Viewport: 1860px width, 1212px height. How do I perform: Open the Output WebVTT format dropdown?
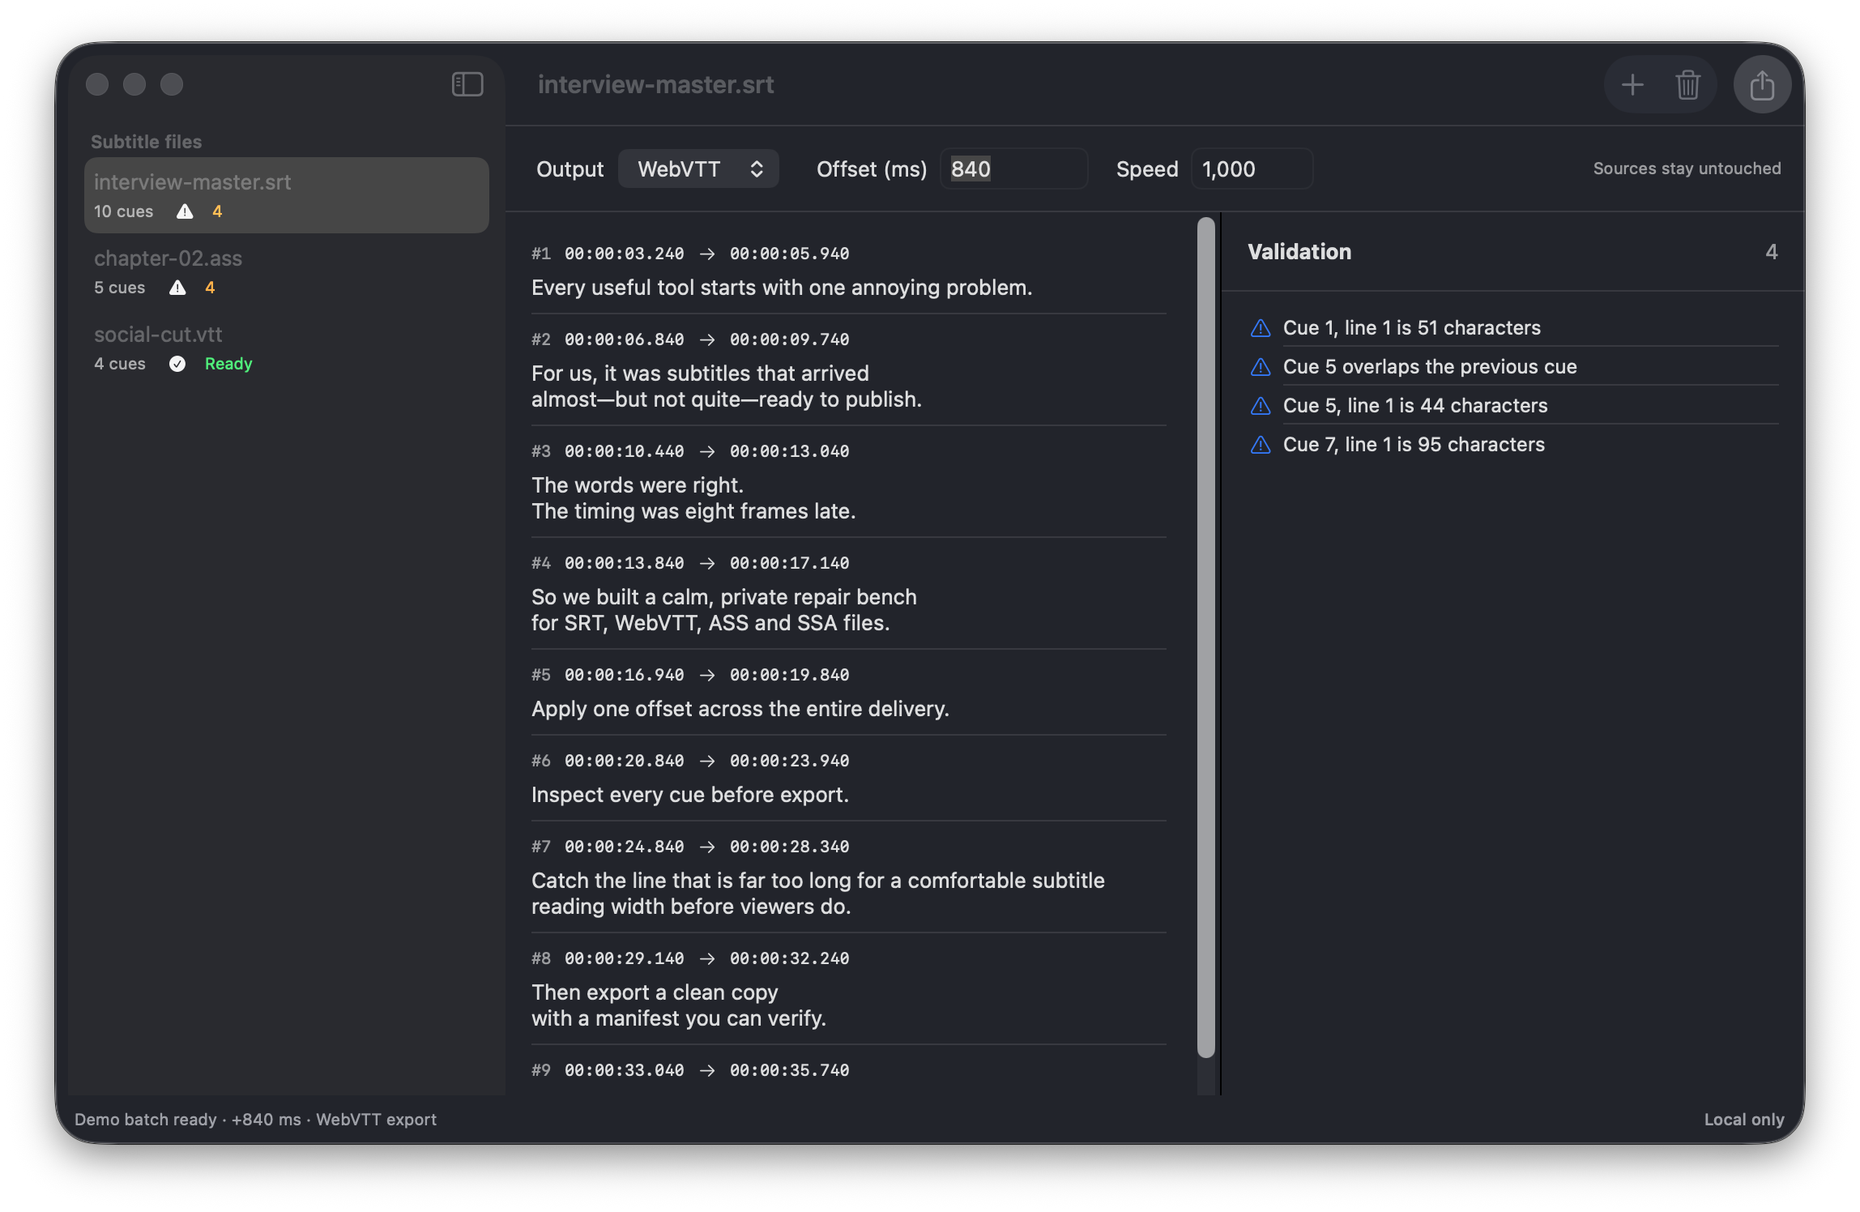(698, 169)
